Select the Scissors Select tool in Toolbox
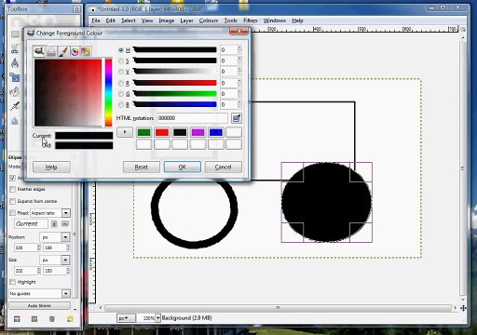The width and height of the screenshot is (477, 335). click(x=15, y=49)
